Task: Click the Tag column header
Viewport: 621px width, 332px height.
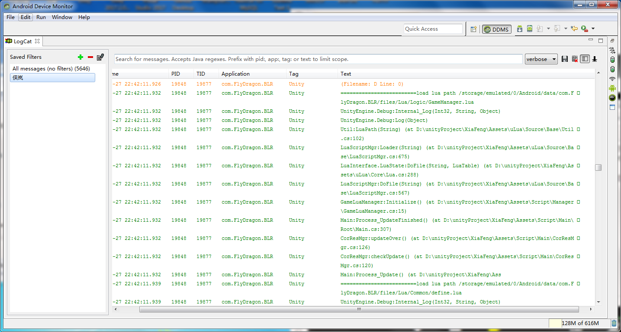Action: click(312, 74)
